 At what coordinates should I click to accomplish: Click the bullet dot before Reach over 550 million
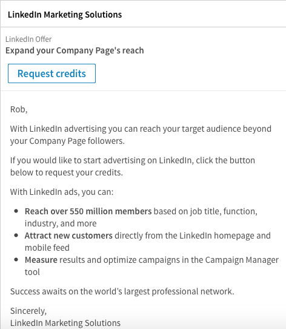[16, 211]
